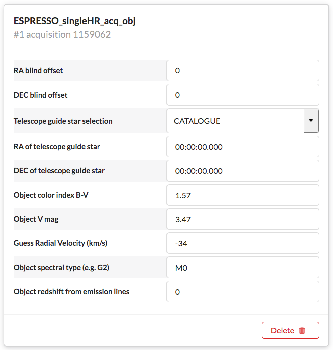Click the DEC of telescope guide star field
The image size is (333, 350).
pos(242,171)
